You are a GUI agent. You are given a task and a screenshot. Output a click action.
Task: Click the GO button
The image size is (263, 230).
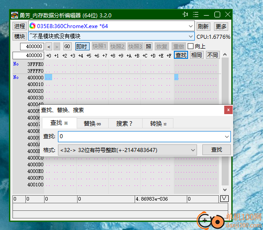point(67,46)
